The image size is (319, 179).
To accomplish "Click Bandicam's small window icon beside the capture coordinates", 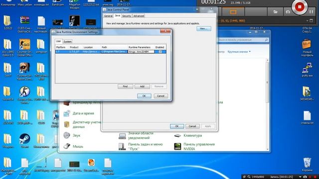I will pyautogui.click(x=311, y=20).
